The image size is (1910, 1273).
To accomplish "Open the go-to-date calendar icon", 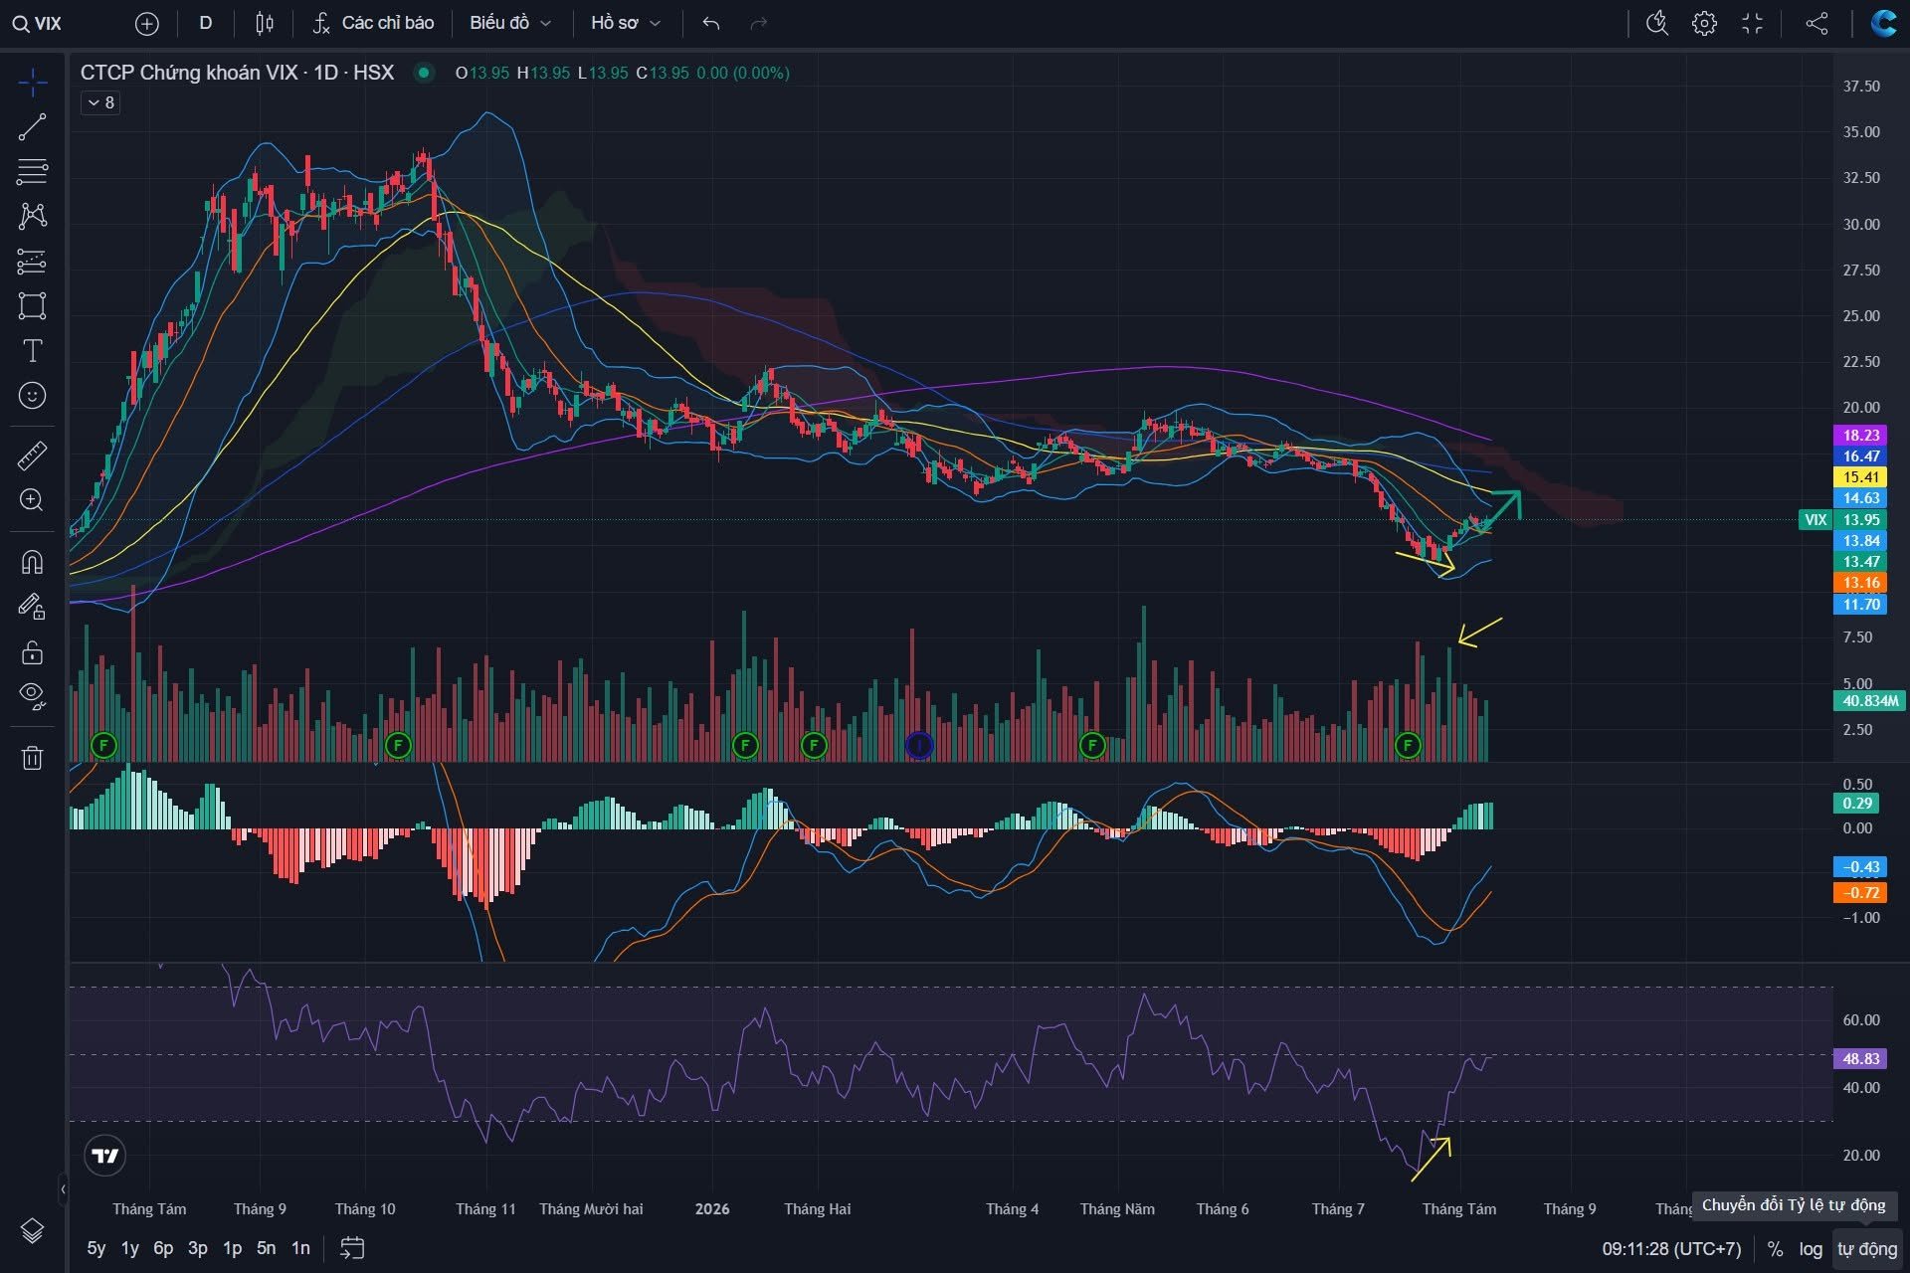I will [x=352, y=1248].
